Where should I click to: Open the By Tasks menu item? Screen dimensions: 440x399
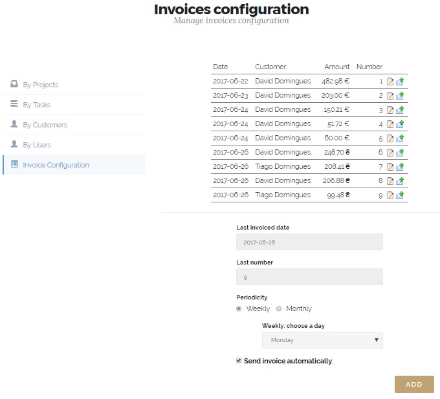tap(74, 105)
